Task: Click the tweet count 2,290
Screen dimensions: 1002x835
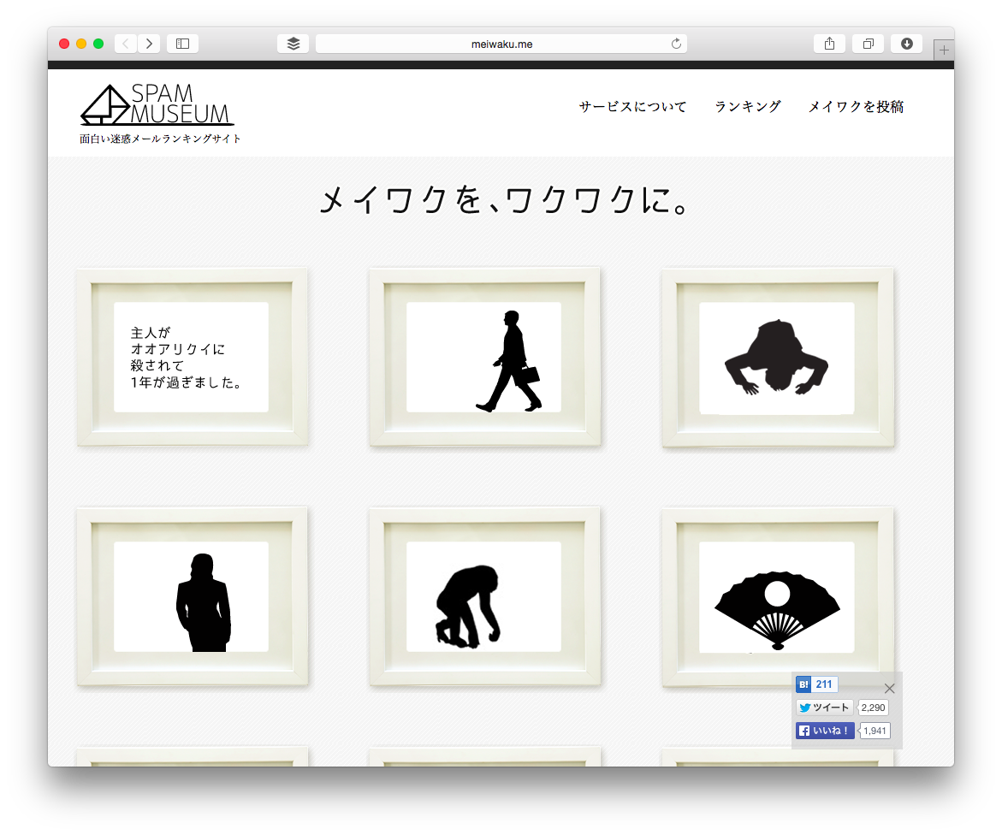Action: (x=873, y=708)
